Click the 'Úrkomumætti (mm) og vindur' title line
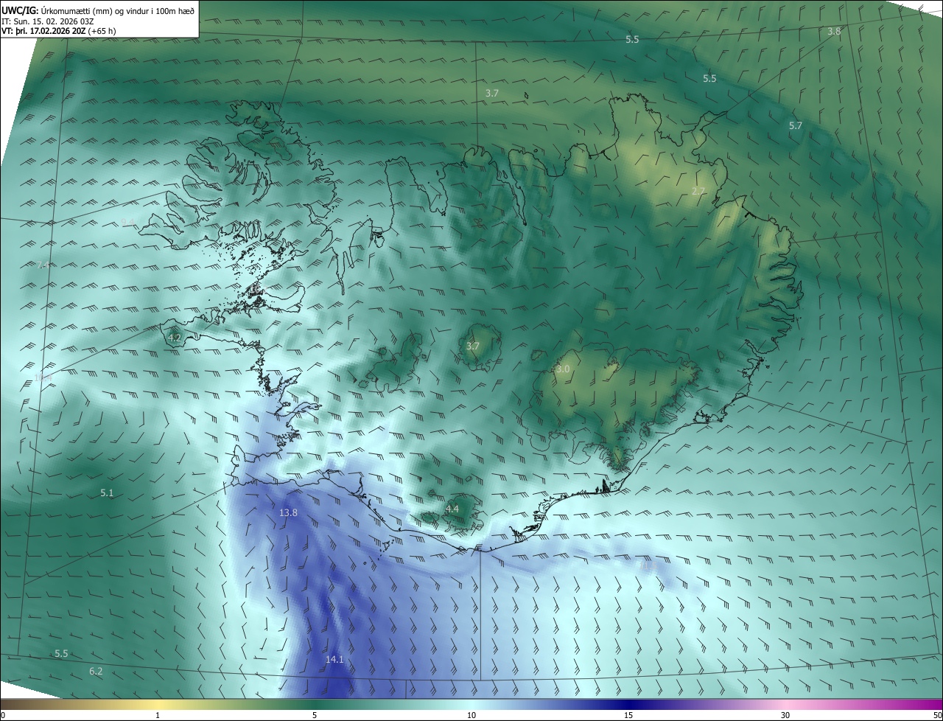The image size is (943, 721). pos(98,10)
